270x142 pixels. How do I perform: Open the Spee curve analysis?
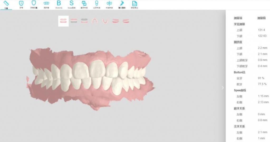71,4
